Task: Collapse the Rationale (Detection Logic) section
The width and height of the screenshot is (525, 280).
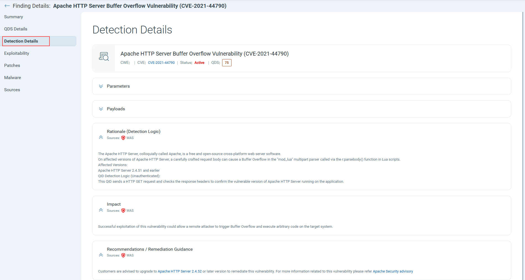Action: point(101,137)
